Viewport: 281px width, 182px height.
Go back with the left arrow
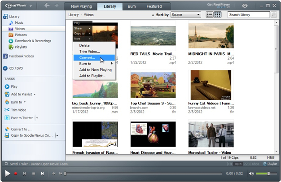(47, 5)
